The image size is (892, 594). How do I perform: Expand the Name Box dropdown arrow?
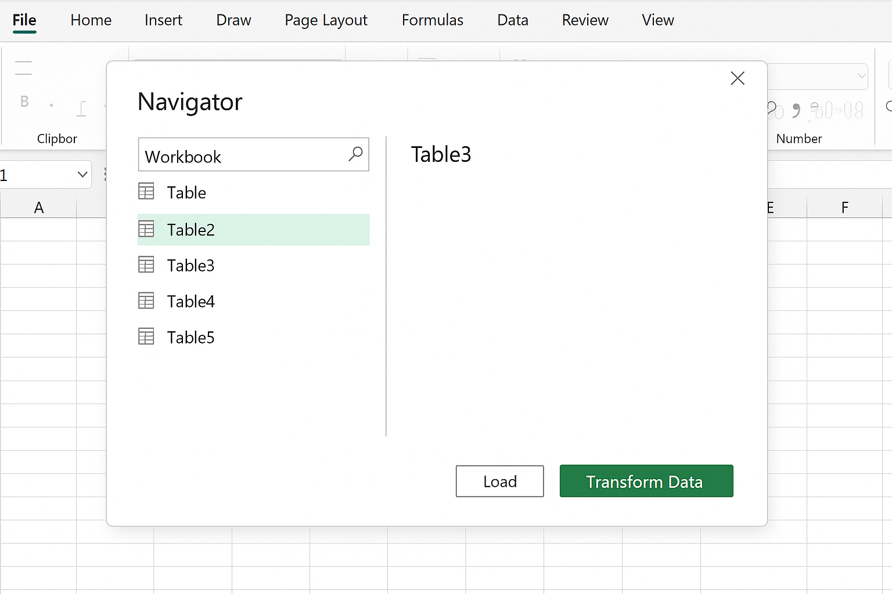pos(82,174)
